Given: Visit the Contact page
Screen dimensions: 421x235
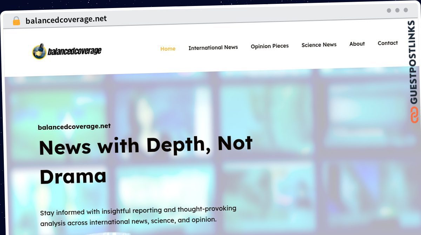Looking at the screenshot, I should click(x=388, y=43).
